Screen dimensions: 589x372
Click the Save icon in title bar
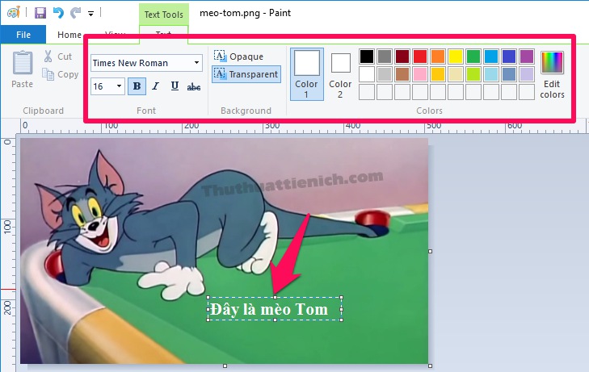tap(40, 13)
